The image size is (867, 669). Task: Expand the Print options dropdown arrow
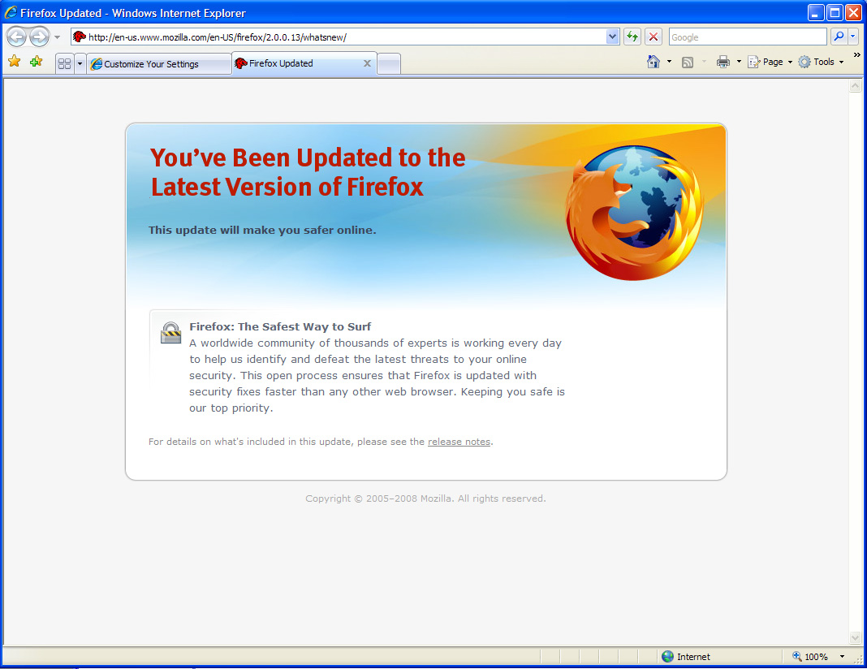(x=739, y=62)
